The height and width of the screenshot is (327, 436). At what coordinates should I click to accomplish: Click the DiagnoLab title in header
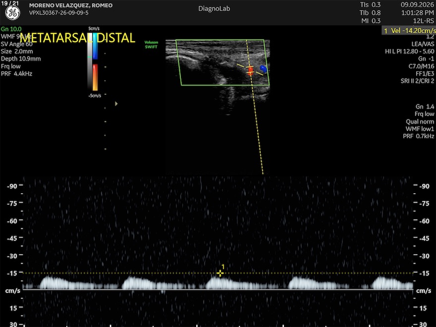(x=214, y=8)
